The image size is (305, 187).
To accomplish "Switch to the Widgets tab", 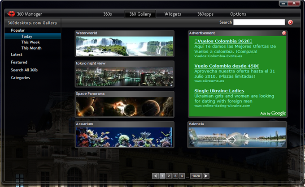I will 173,14.
